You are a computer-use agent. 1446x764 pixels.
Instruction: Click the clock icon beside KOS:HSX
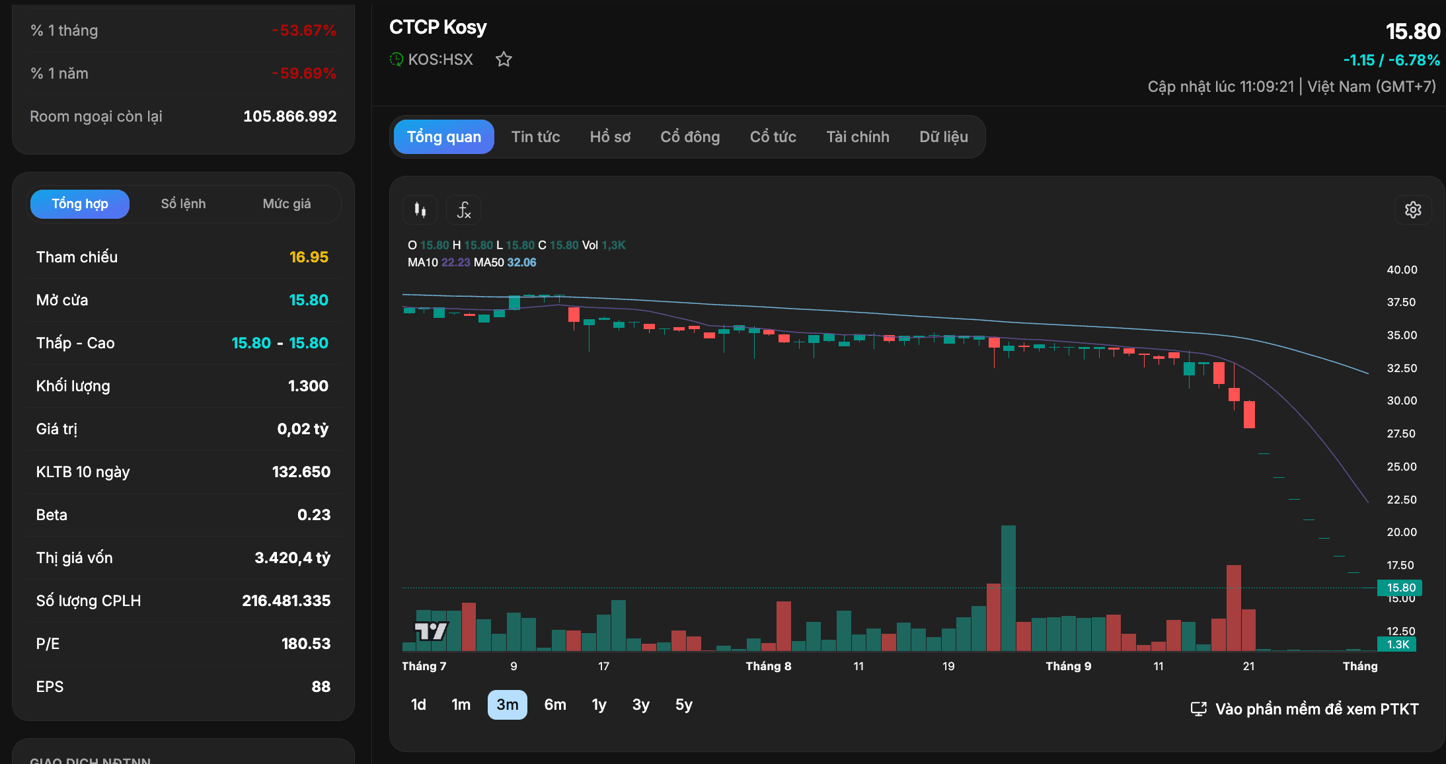point(396,59)
